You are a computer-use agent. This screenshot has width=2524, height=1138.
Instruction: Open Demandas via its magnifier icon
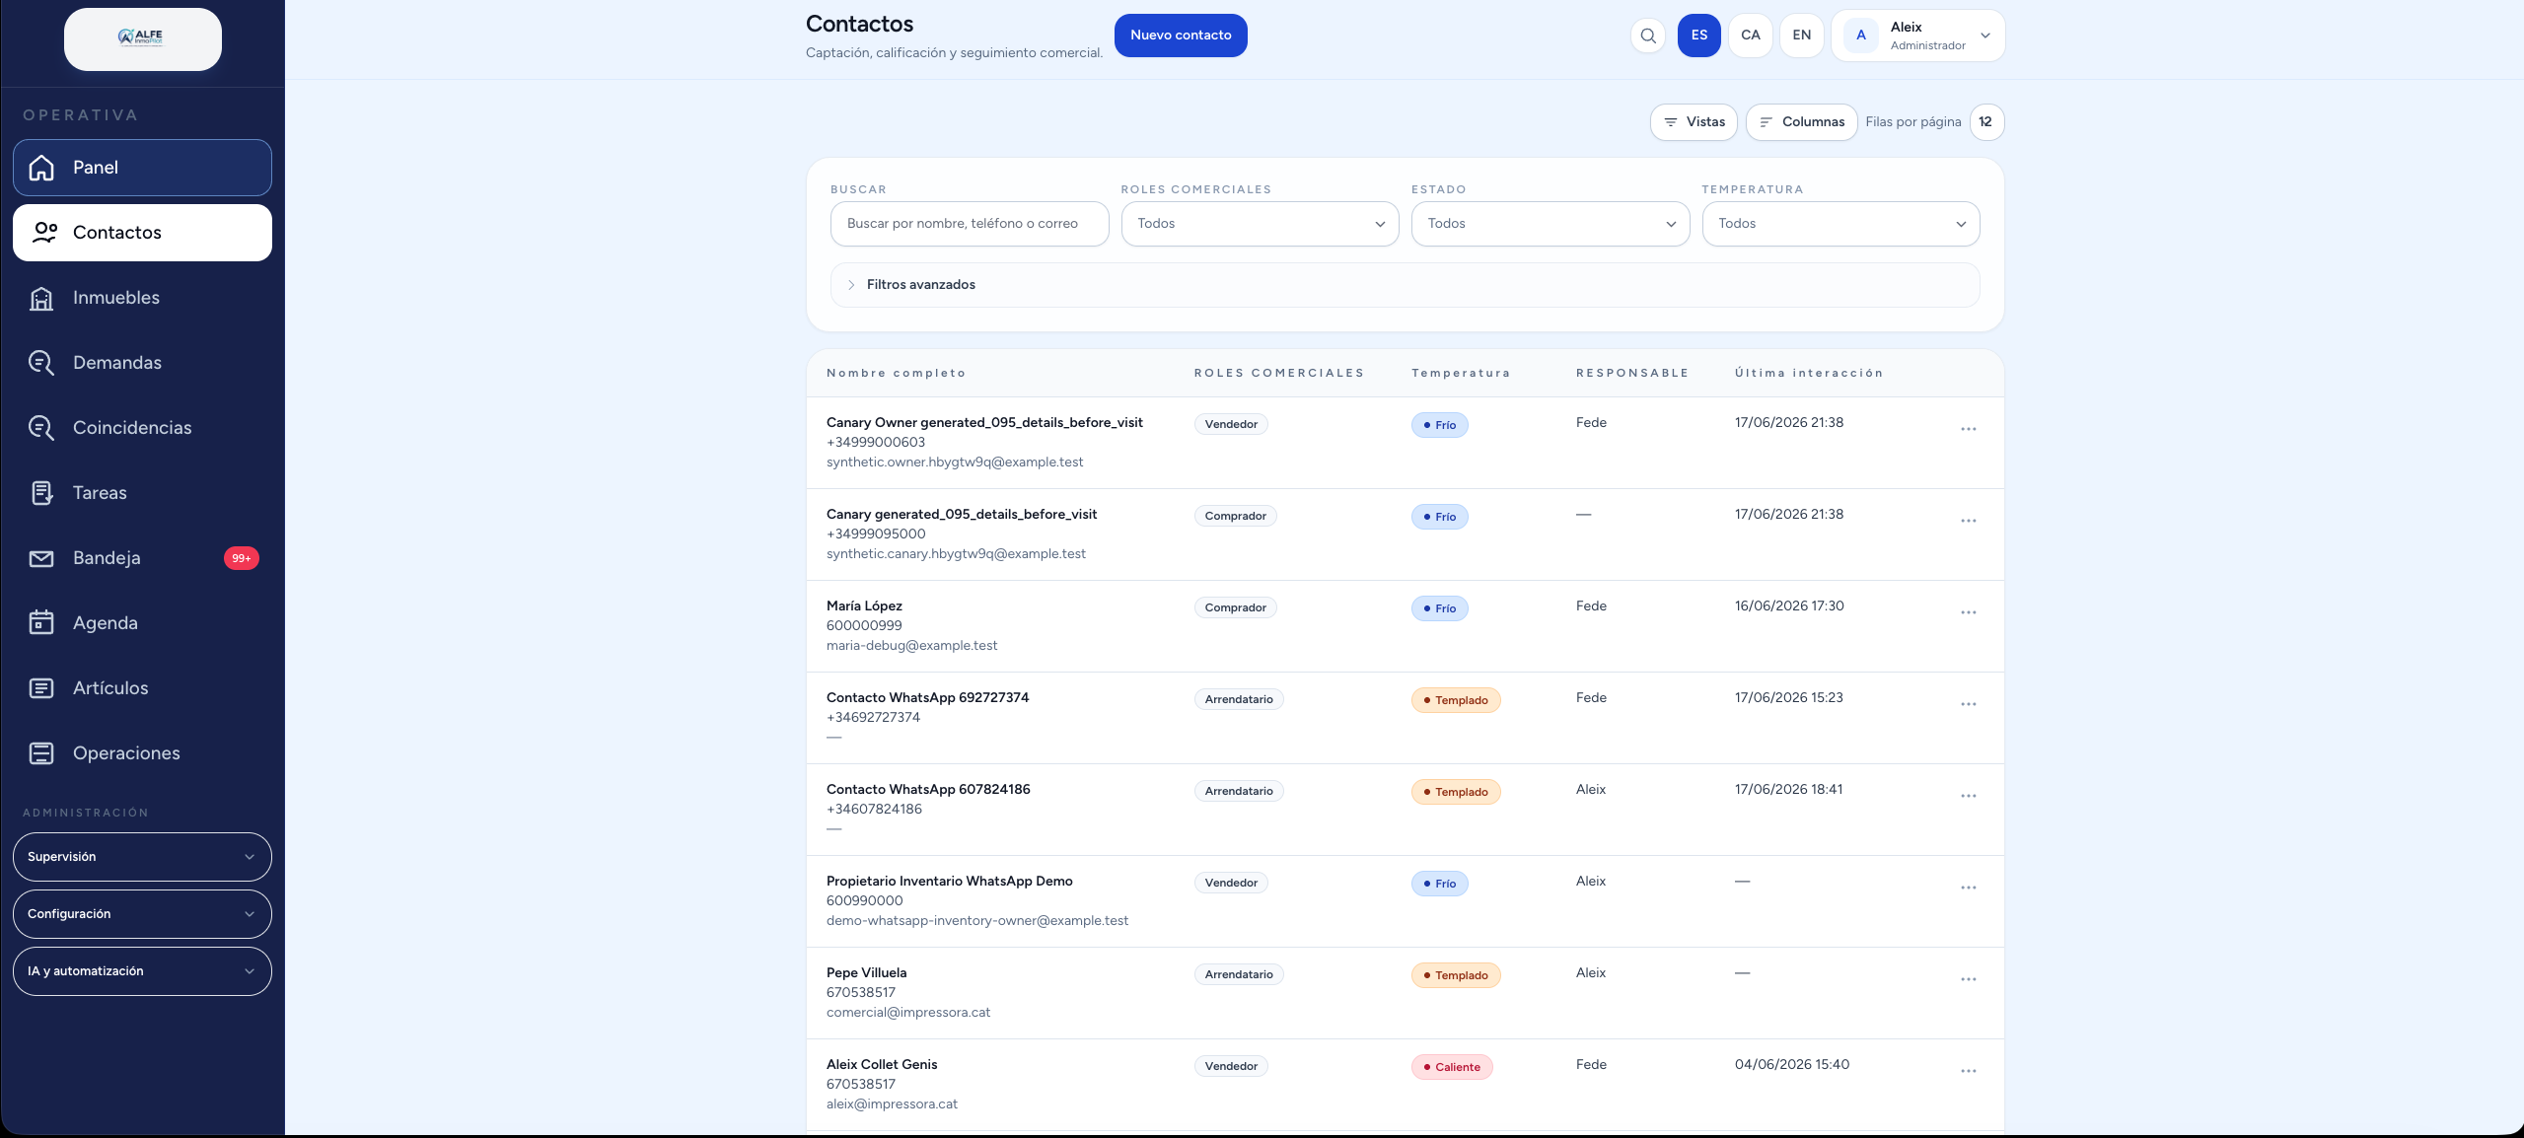(41, 363)
